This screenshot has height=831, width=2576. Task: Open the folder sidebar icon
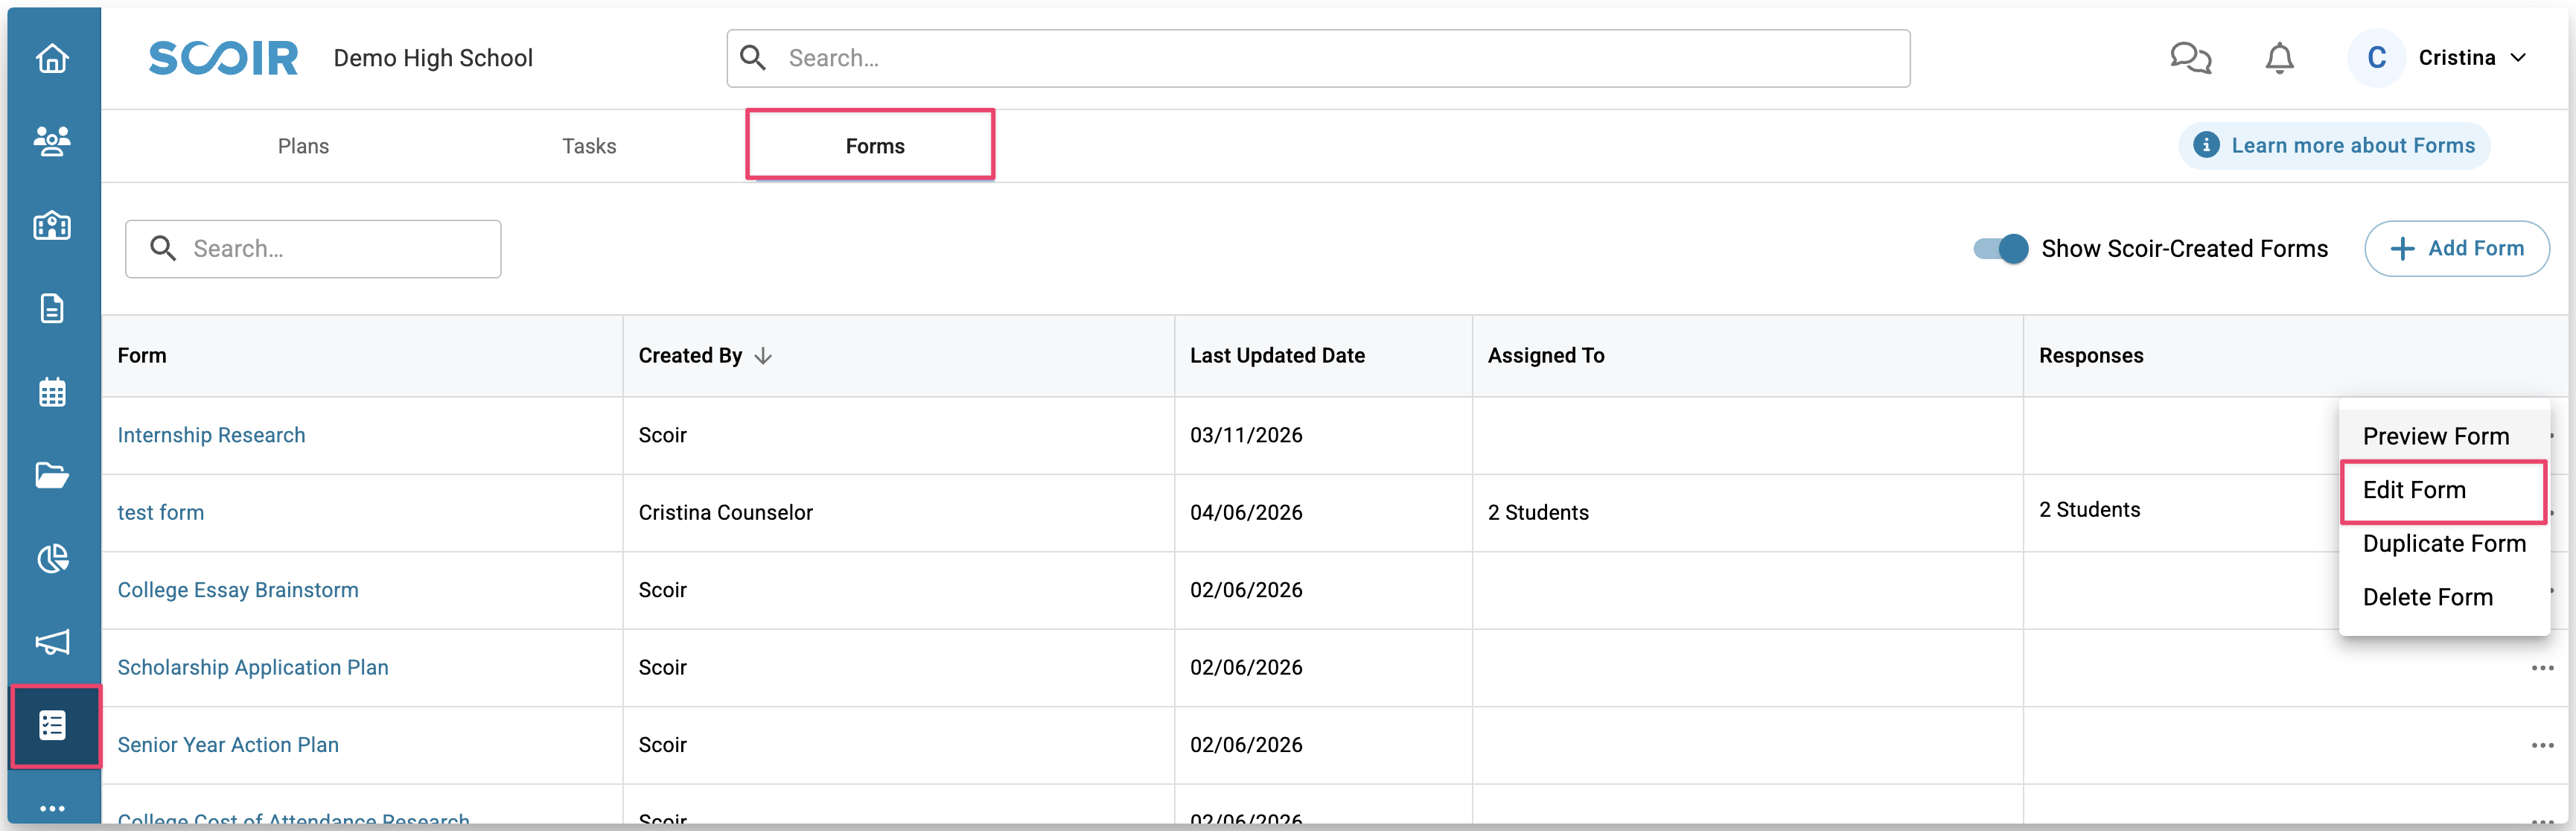click(x=52, y=475)
